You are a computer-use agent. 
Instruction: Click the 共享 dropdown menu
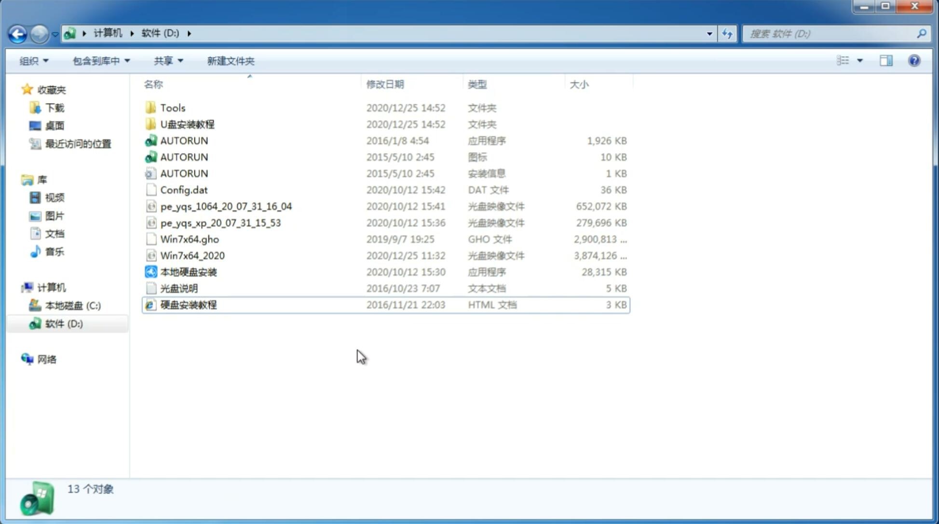click(x=167, y=61)
